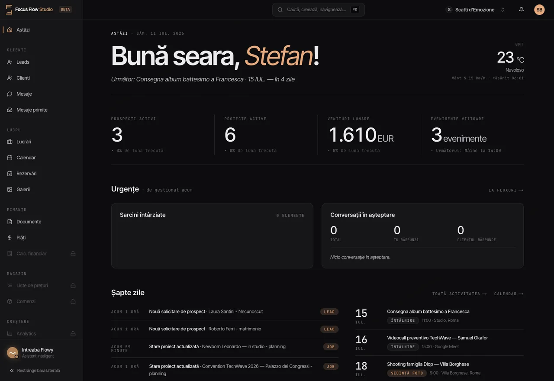Image resolution: width=554 pixels, height=381 pixels.
Task: Open the Liste de prețuri item
Action: tap(41, 285)
